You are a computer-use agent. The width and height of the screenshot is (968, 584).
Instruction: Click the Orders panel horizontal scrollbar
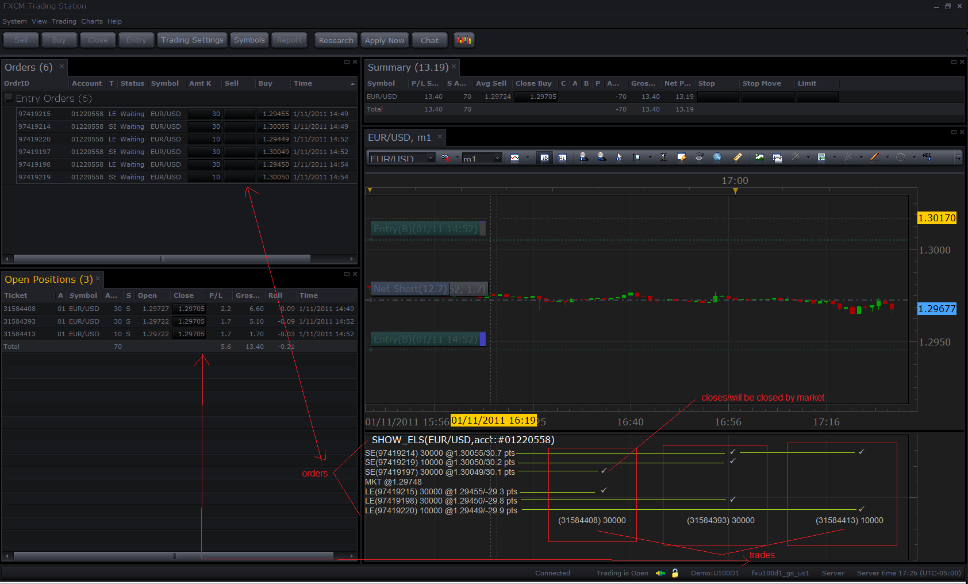click(x=179, y=259)
